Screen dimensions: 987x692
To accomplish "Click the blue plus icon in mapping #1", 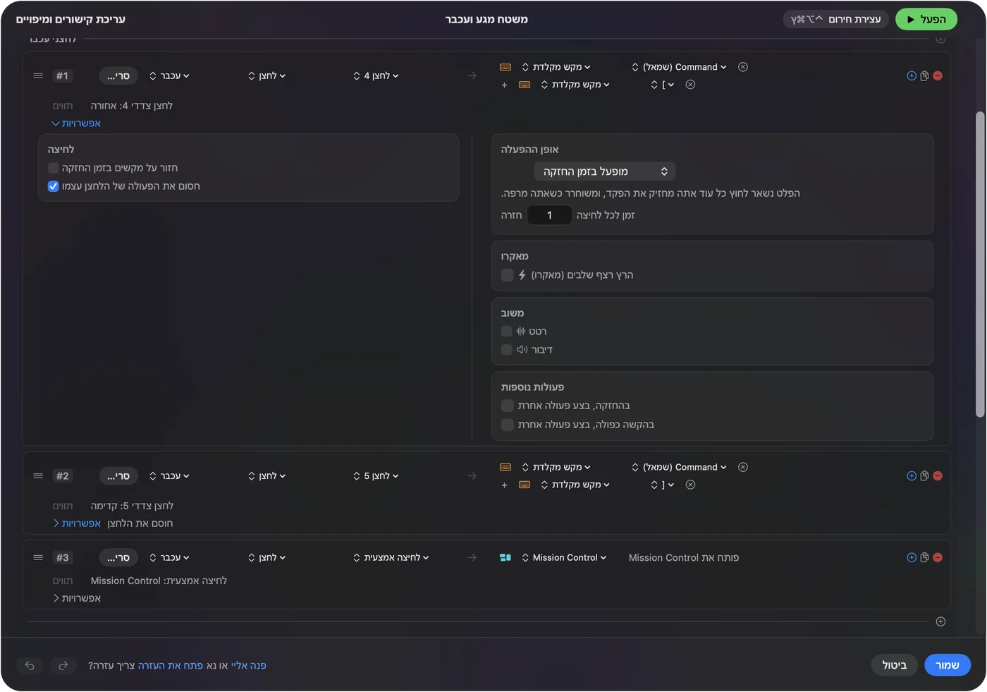I will point(912,75).
